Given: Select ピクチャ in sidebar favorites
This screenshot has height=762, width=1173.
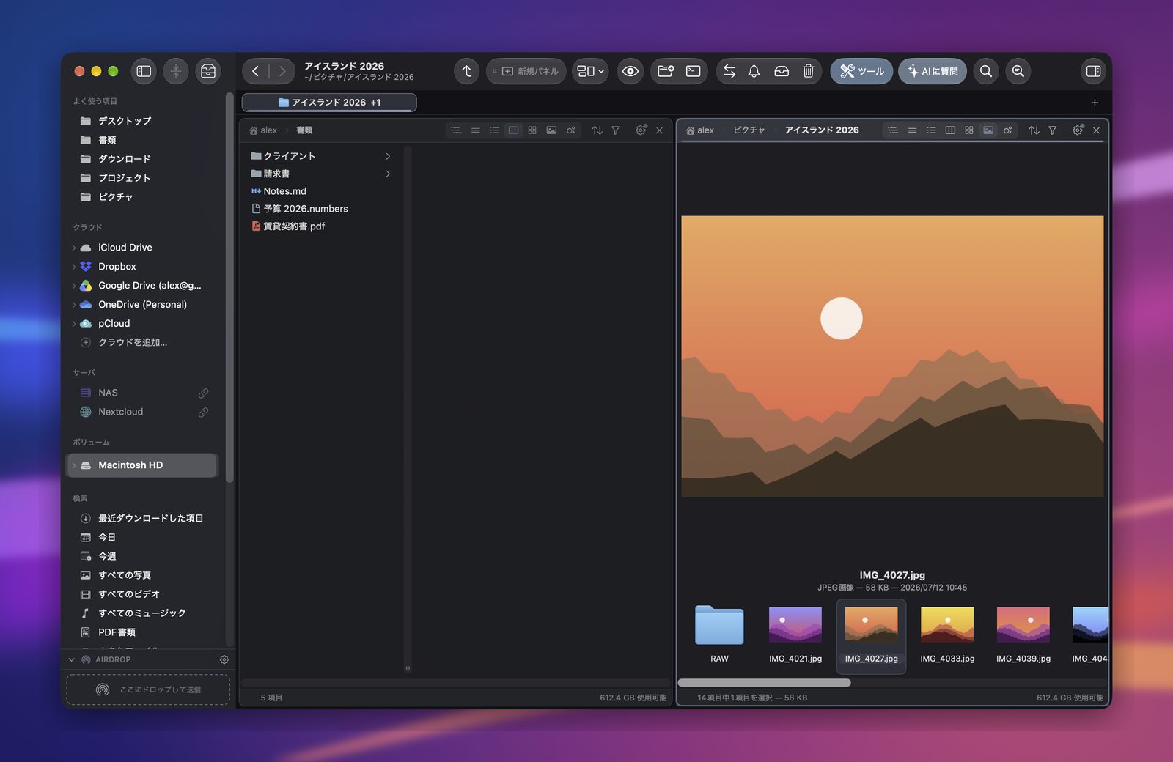Looking at the screenshot, I should [116, 197].
